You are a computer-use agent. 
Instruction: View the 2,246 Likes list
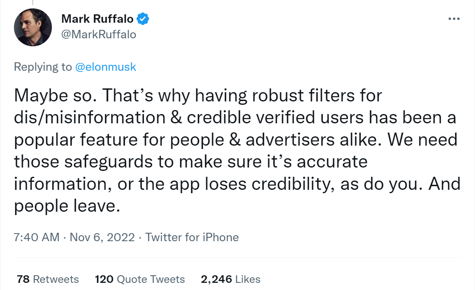230,279
